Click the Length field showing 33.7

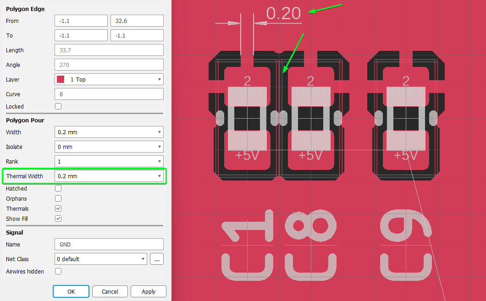point(109,50)
